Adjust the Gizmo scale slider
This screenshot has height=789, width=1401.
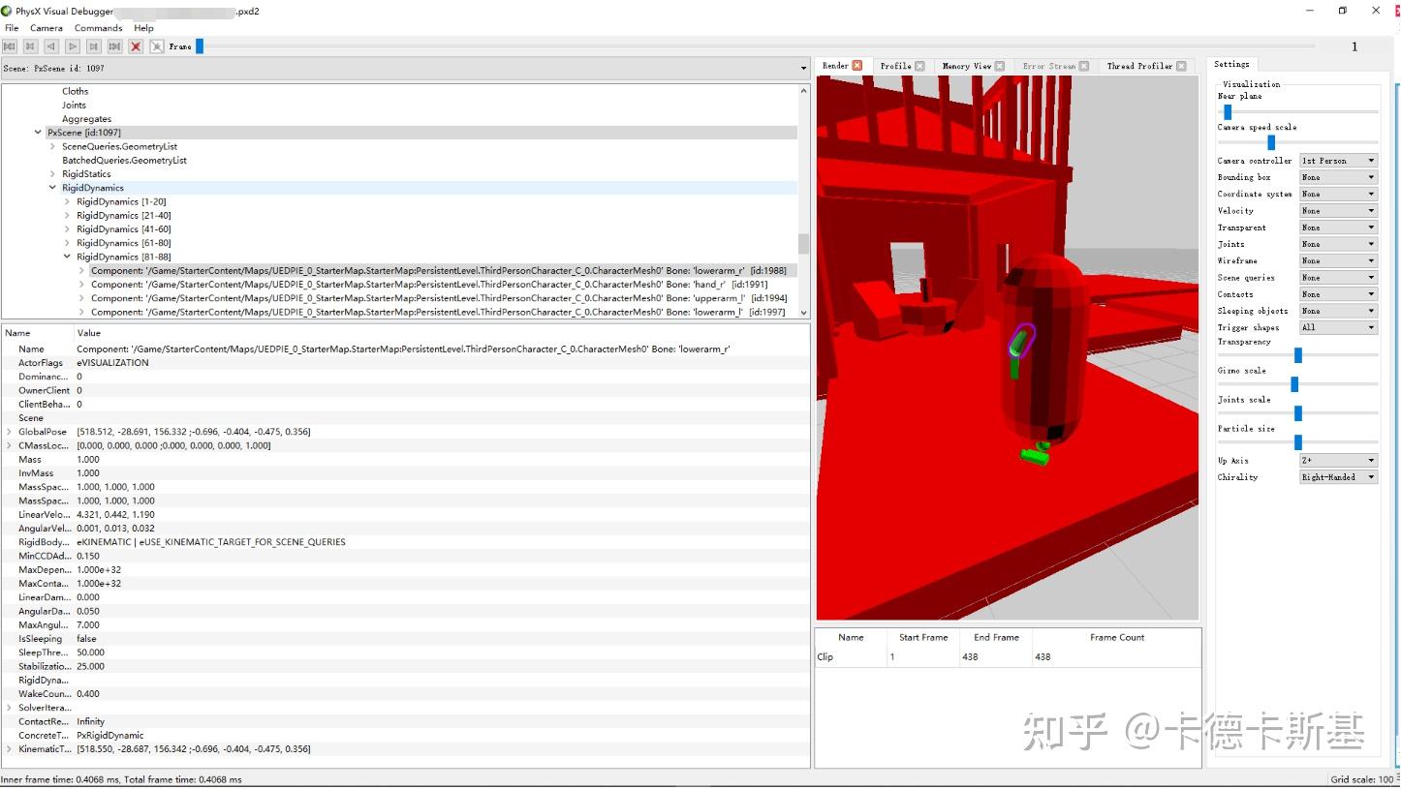click(1294, 384)
